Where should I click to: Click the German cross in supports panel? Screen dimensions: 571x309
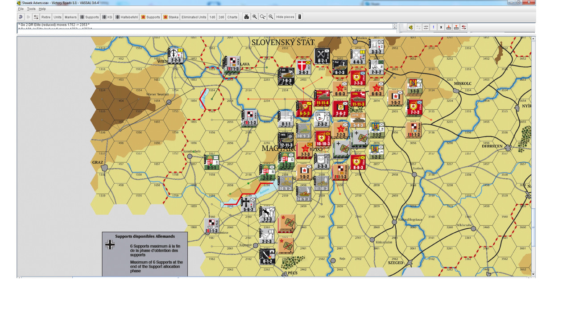click(110, 245)
